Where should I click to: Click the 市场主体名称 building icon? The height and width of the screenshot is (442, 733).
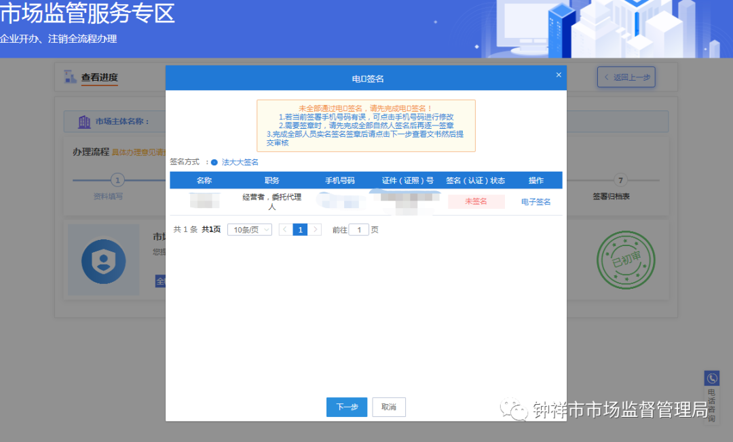click(83, 121)
